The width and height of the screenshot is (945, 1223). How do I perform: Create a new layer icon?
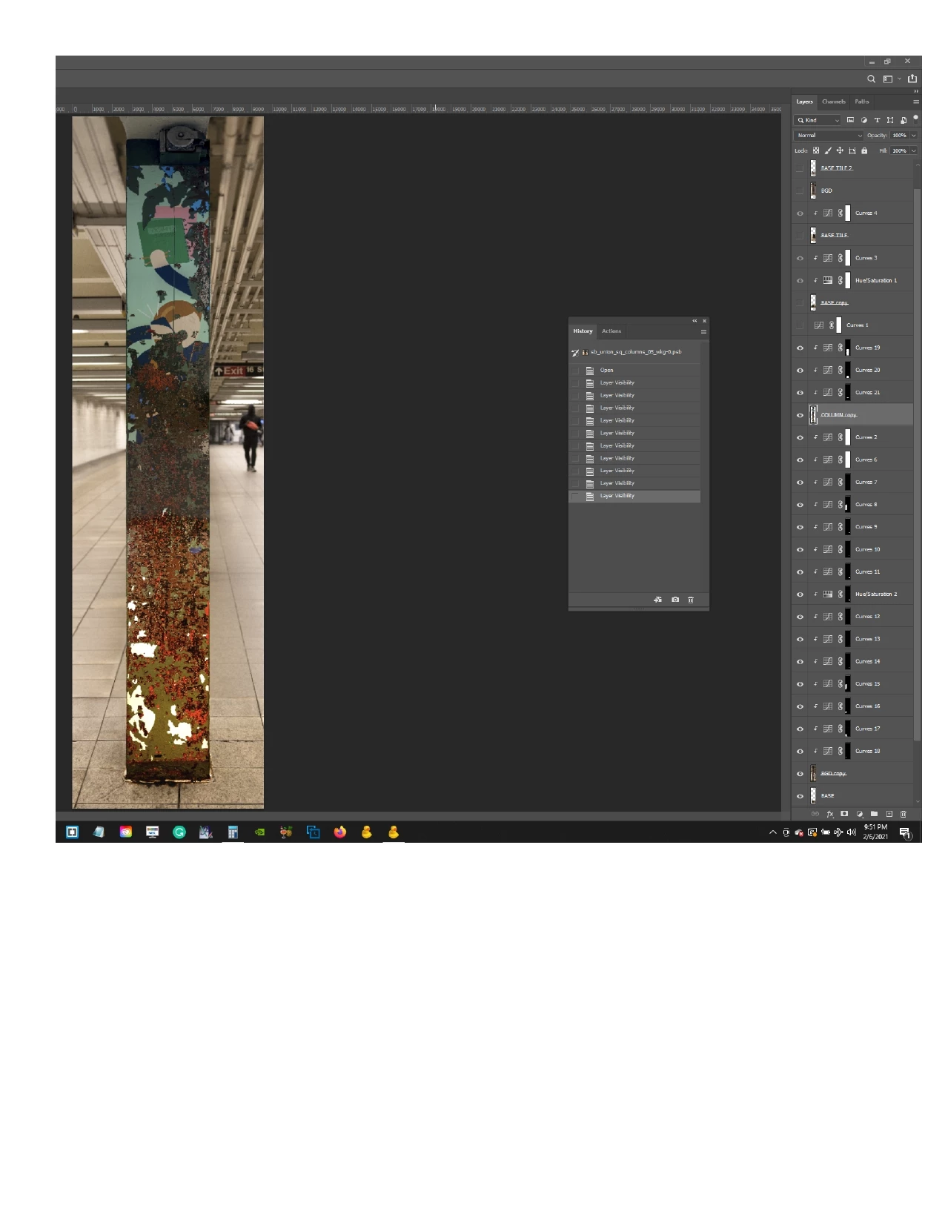889,814
